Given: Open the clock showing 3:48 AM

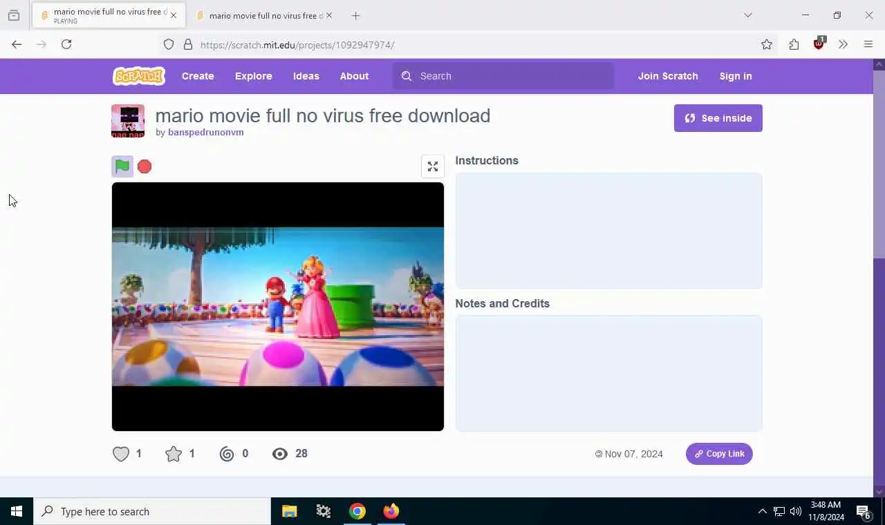Looking at the screenshot, I should (x=826, y=511).
